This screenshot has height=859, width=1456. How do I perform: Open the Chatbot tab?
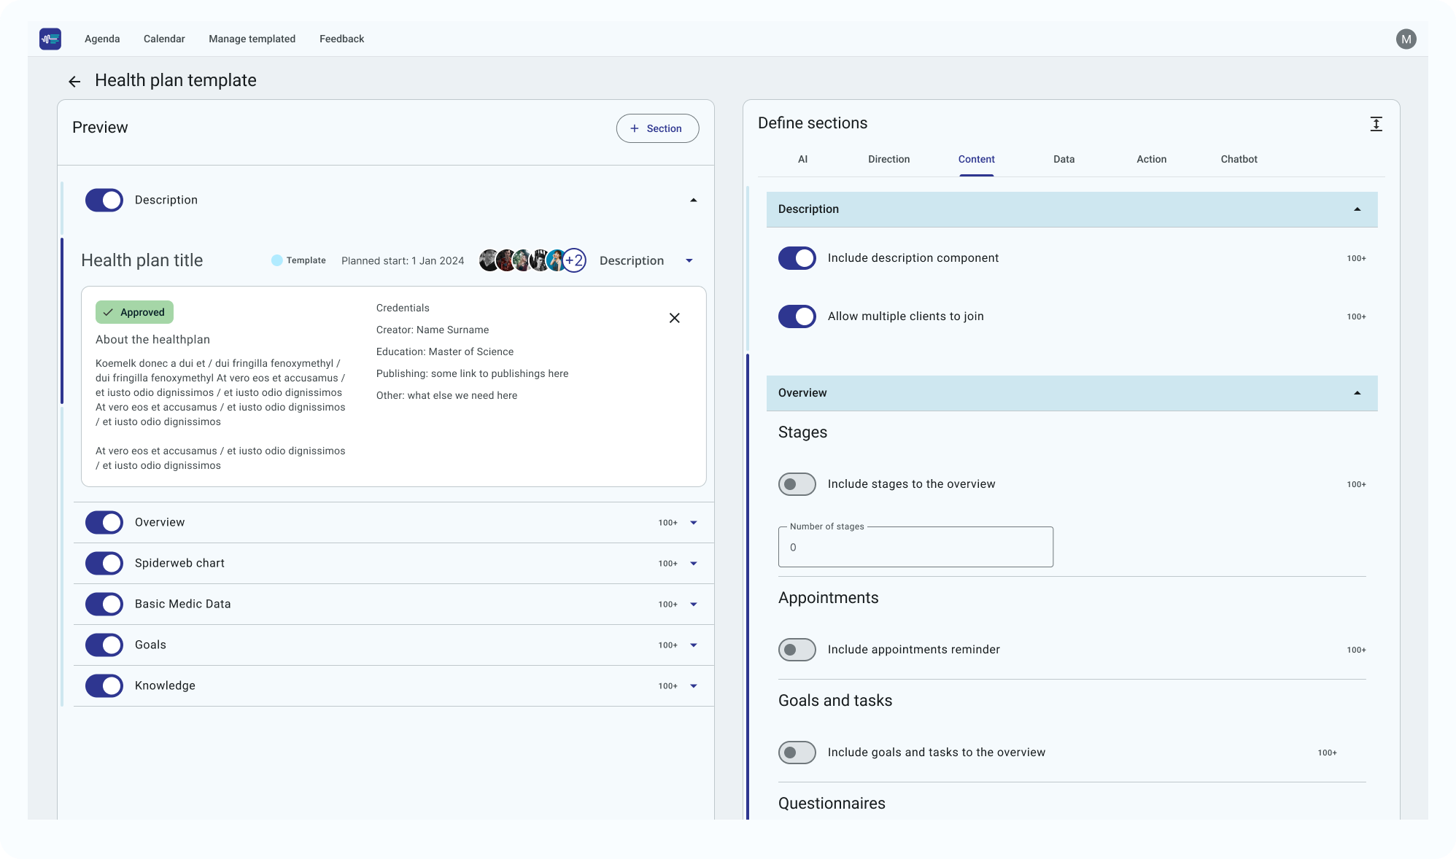[1239, 159]
